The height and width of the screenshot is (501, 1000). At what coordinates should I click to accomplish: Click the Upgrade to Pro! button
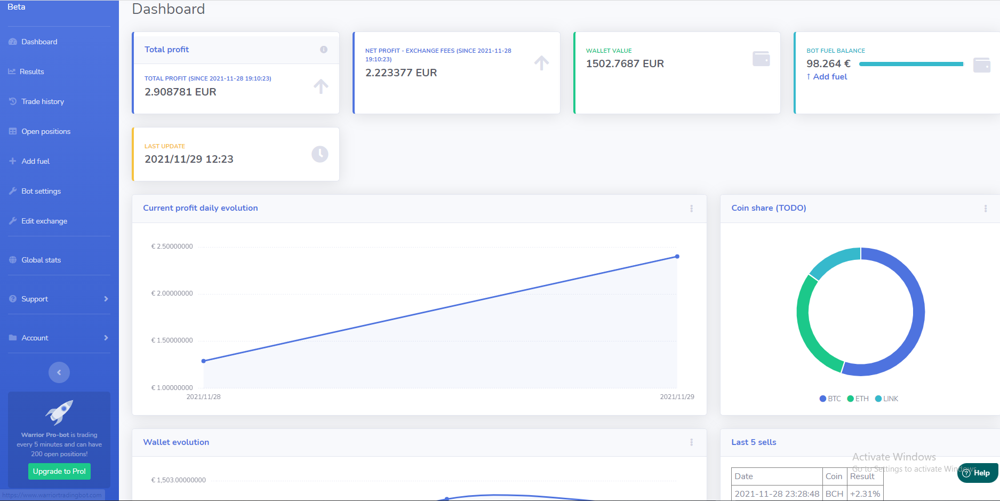pos(59,471)
